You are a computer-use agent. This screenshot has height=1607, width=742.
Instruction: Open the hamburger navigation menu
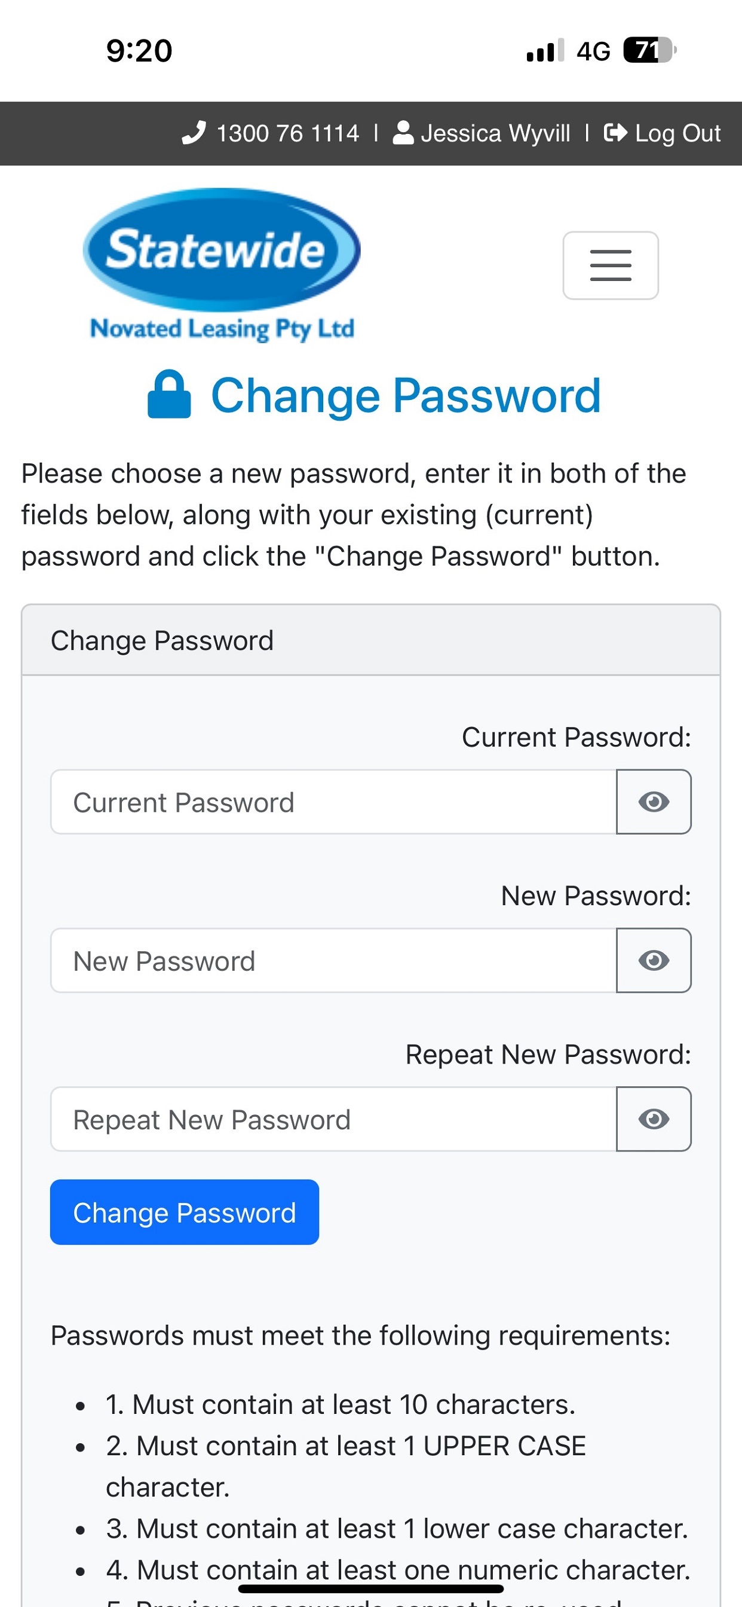[x=611, y=266]
